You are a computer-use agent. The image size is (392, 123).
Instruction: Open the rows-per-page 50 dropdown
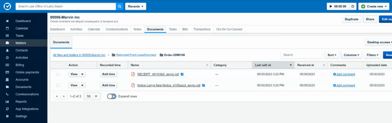pos(92,96)
